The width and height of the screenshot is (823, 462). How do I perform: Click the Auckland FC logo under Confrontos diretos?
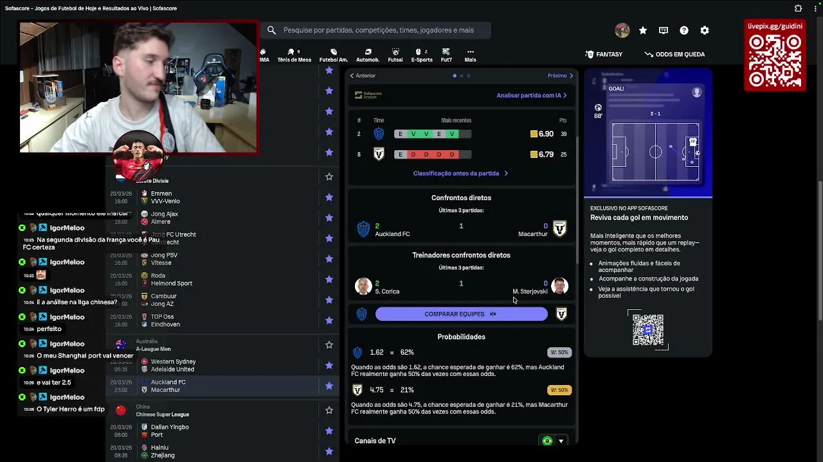363,229
